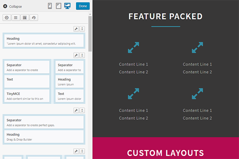Click the Add Widget toolbar icon
239x159 pixels.
7,17
